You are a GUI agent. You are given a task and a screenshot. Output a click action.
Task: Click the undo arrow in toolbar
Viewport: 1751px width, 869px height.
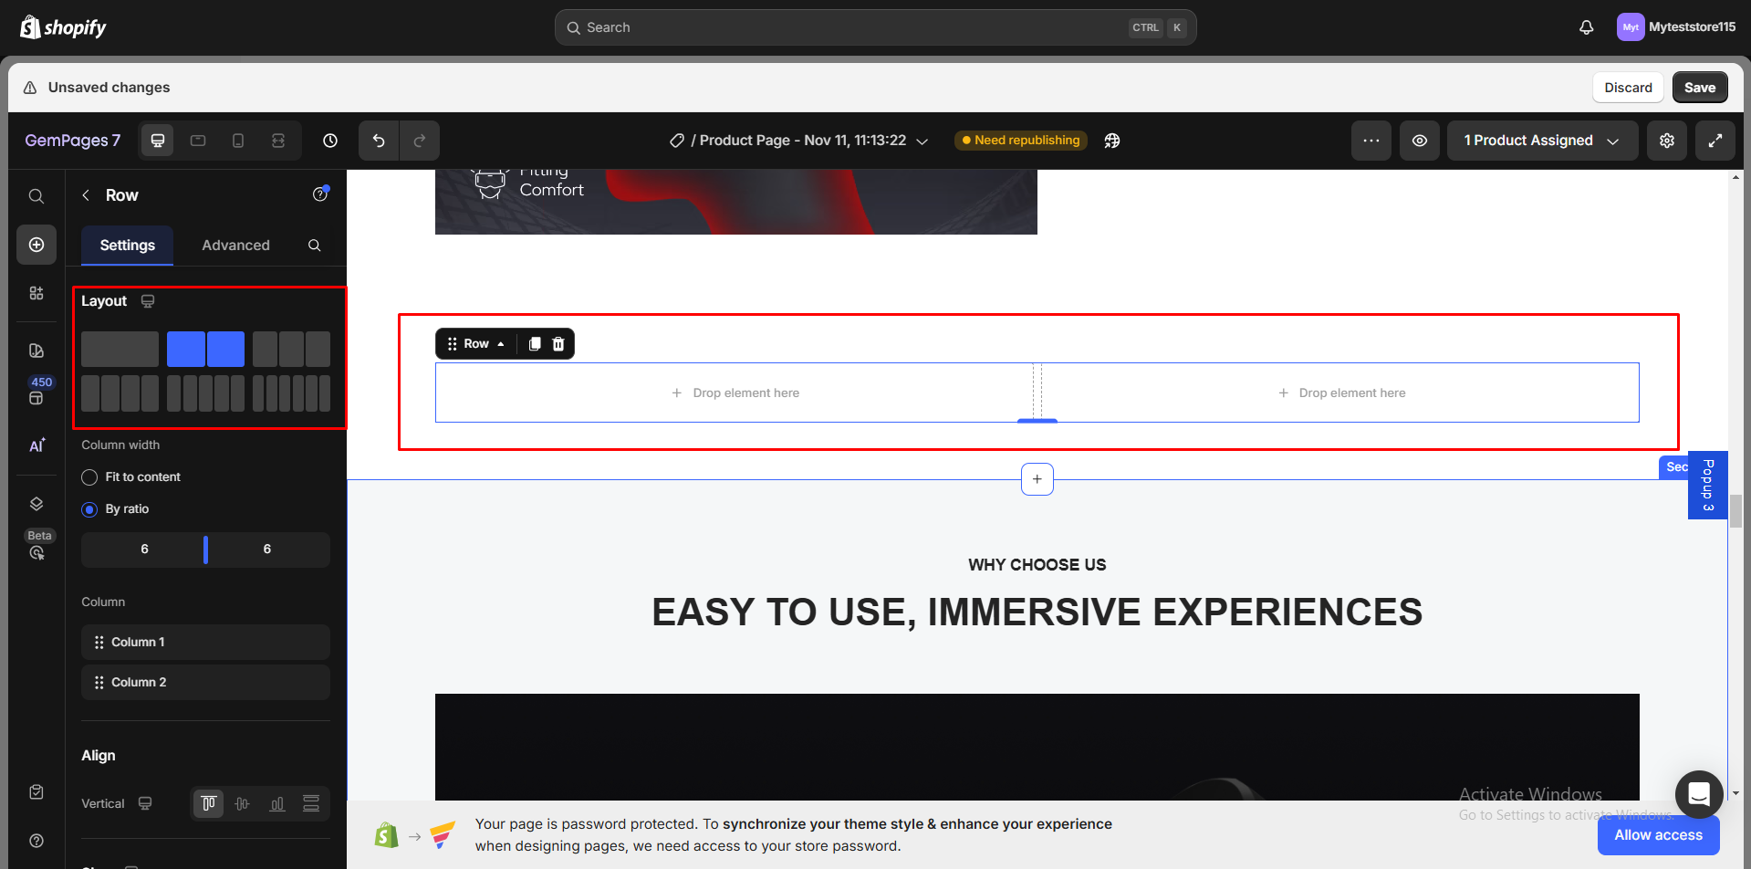(x=379, y=141)
